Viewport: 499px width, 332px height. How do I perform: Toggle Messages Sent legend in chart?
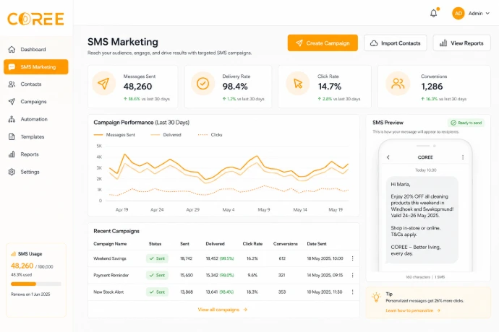point(114,135)
